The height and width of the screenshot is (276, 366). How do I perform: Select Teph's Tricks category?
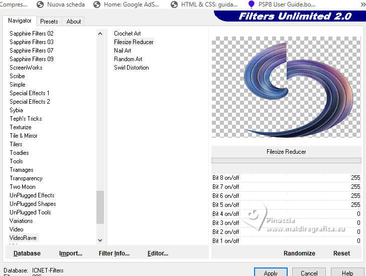[x=26, y=119]
